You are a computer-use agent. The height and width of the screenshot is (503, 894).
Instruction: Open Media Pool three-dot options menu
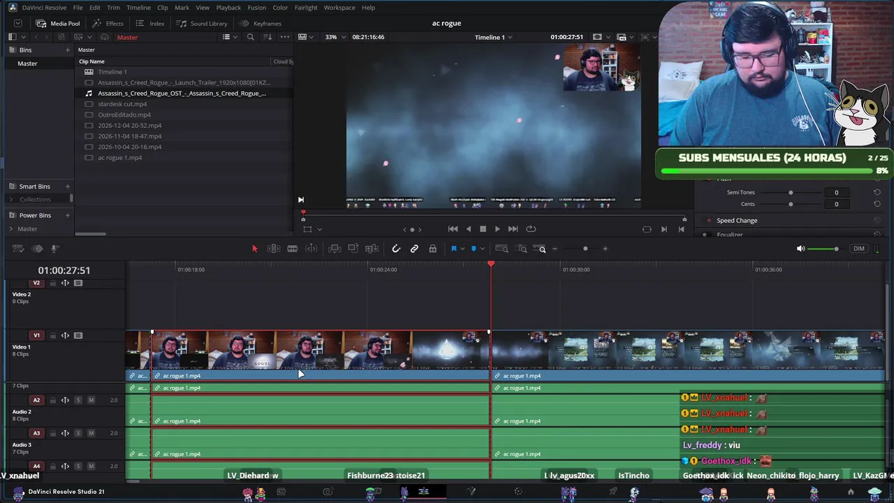tap(285, 37)
